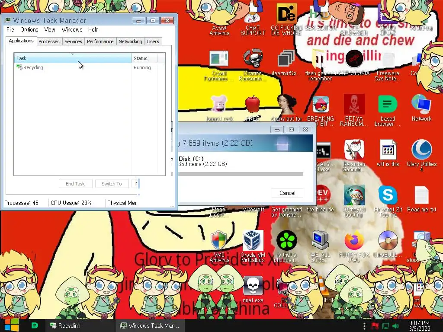
Task: Click the Switch To button
Action: coord(112,184)
